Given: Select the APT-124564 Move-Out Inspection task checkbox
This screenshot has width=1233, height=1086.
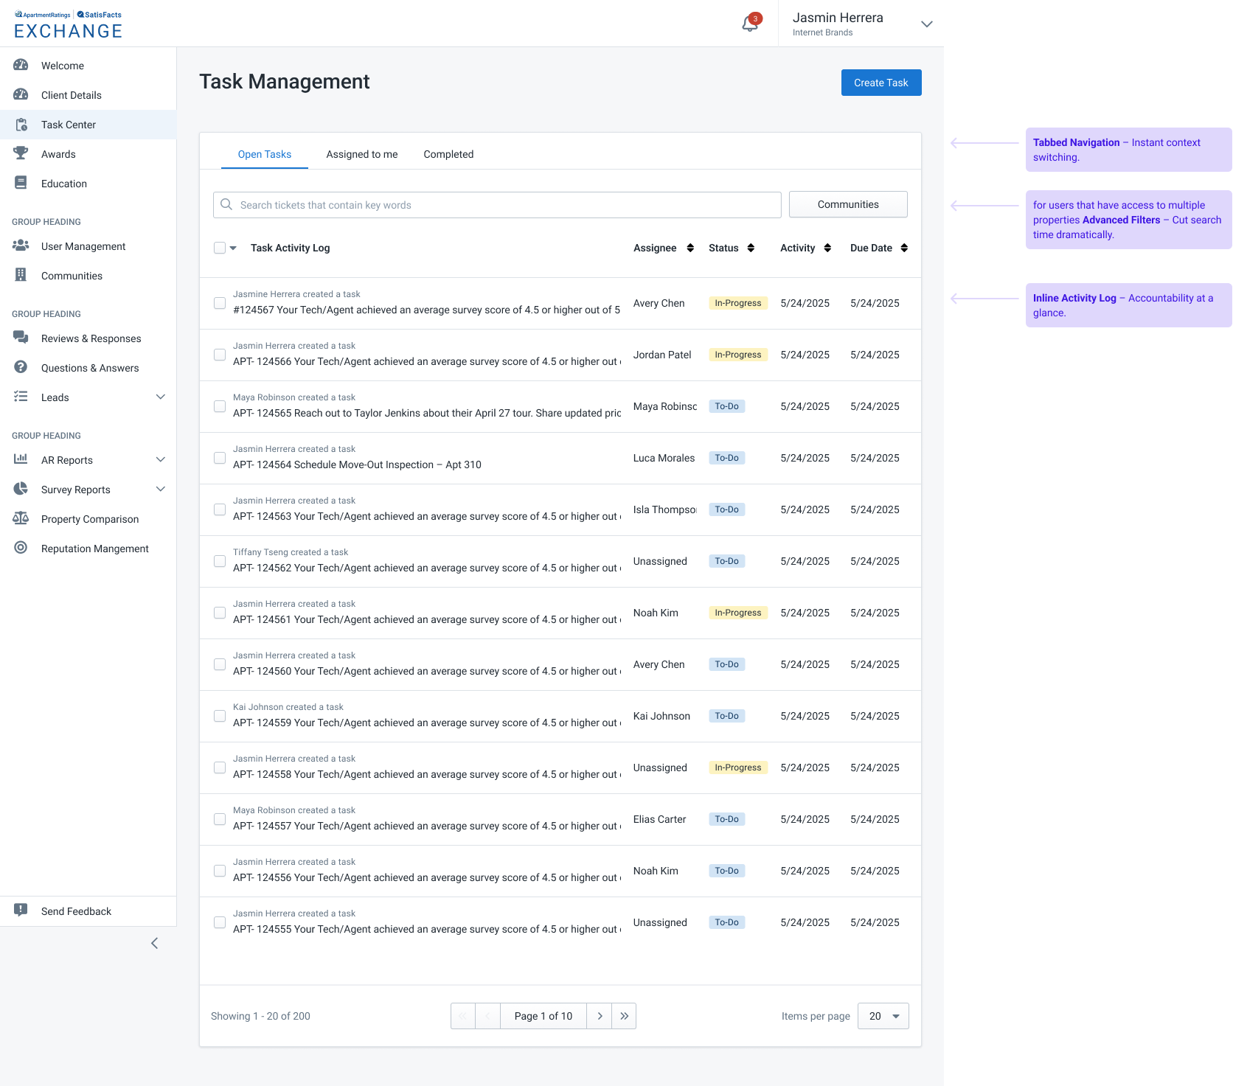Looking at the screenshot, I should (x=220, y=458).
